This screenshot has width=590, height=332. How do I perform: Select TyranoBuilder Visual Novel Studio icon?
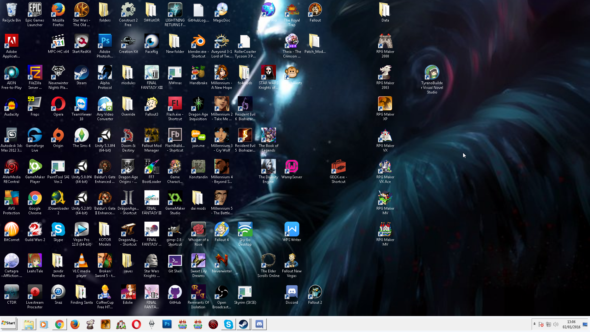(432, 80)
